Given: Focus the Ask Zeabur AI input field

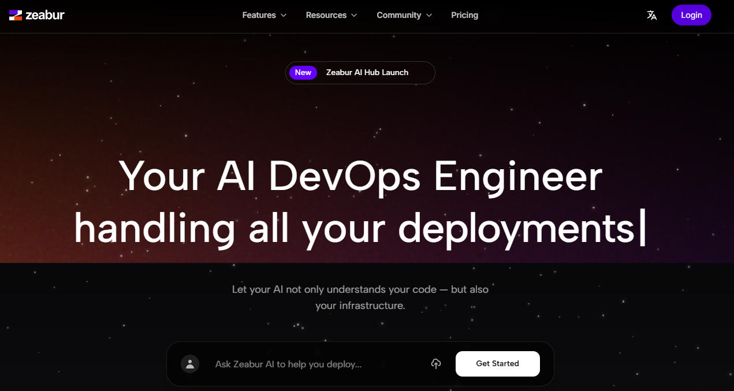Looking at the screenshot, I should [312, 364].
